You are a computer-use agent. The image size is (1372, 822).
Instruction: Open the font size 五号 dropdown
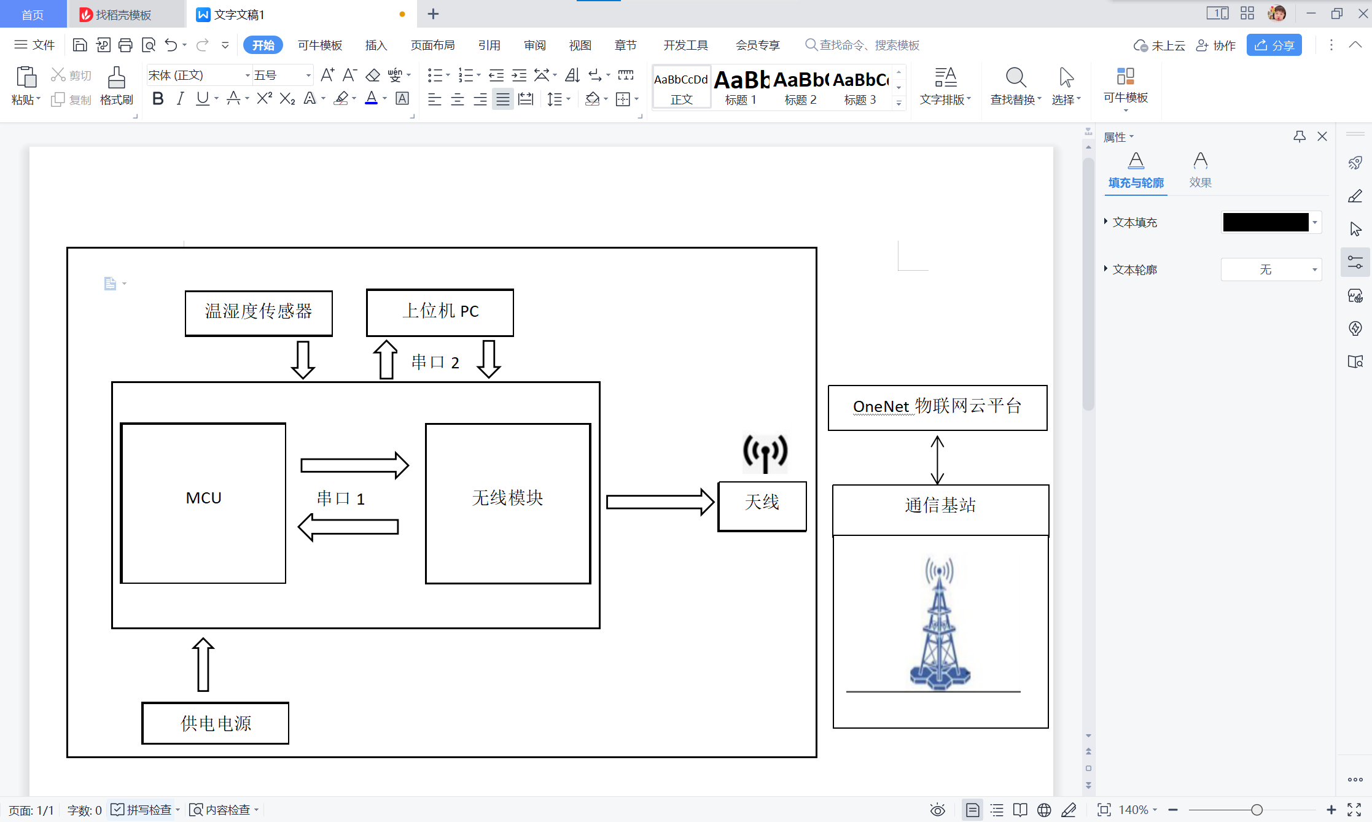[x=308, y=75]
